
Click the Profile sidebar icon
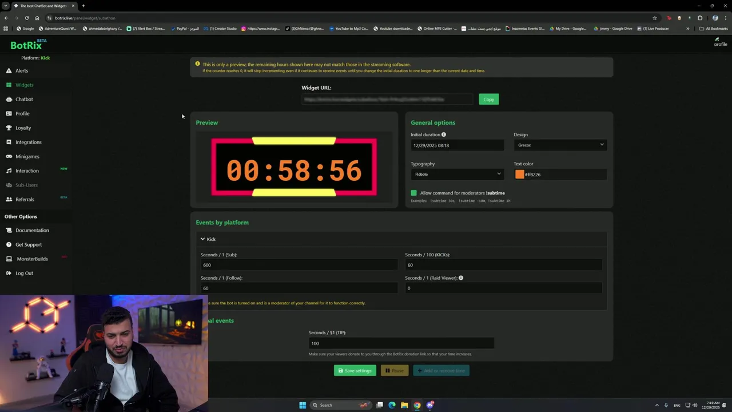(x=9, y=113)
